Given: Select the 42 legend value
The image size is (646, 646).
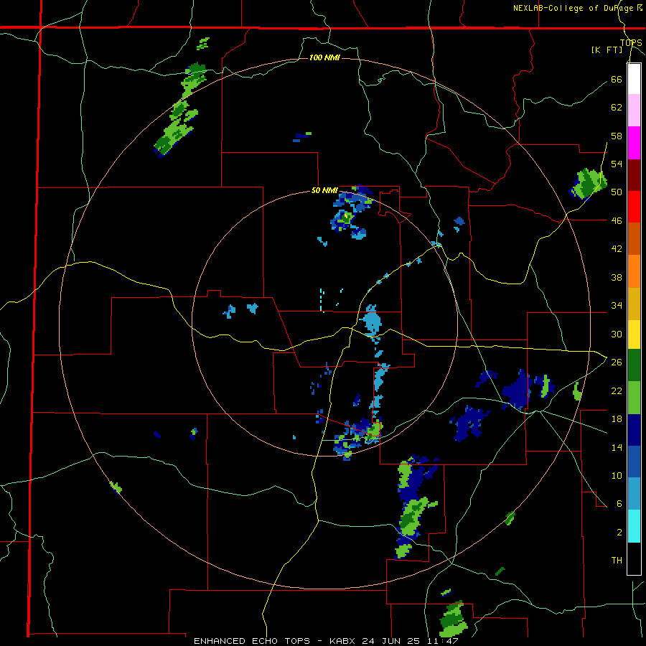Looking at the screenshot, I should click(617, 249).
